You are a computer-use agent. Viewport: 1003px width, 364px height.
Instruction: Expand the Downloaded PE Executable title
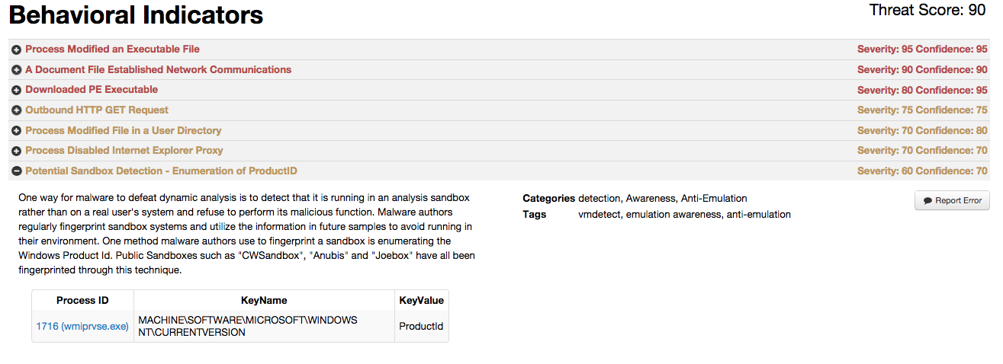[x=92, y=90]
